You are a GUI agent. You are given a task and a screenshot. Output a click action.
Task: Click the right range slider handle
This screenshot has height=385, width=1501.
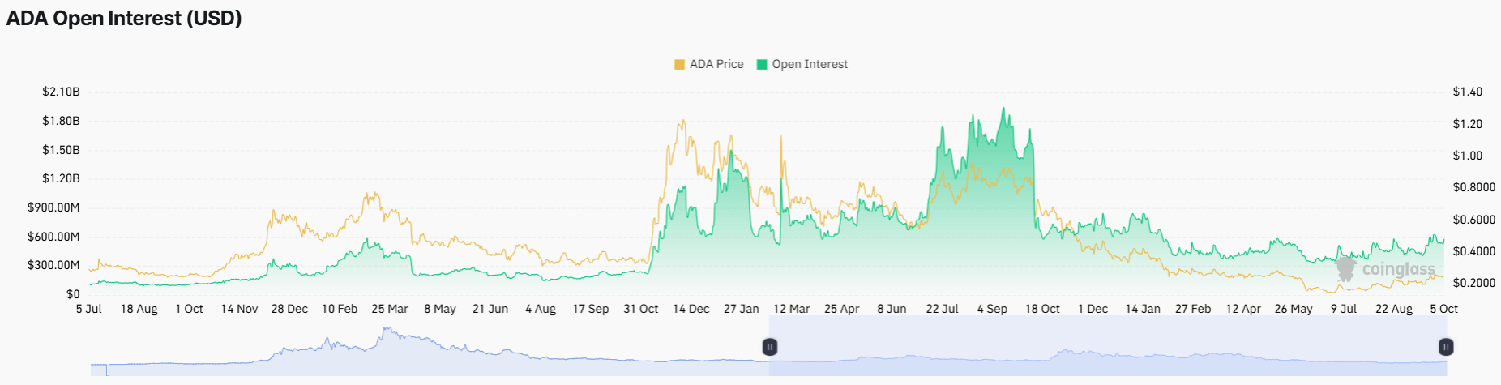(x=1446, y=347)
